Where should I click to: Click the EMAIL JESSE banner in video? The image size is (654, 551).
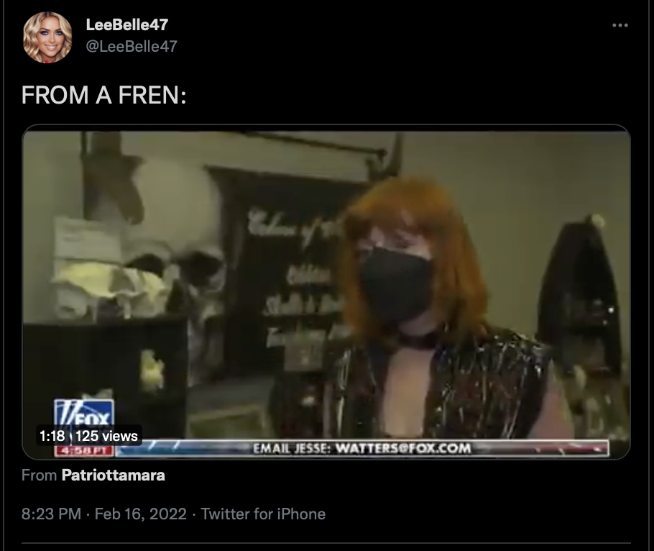click(361, 448)
